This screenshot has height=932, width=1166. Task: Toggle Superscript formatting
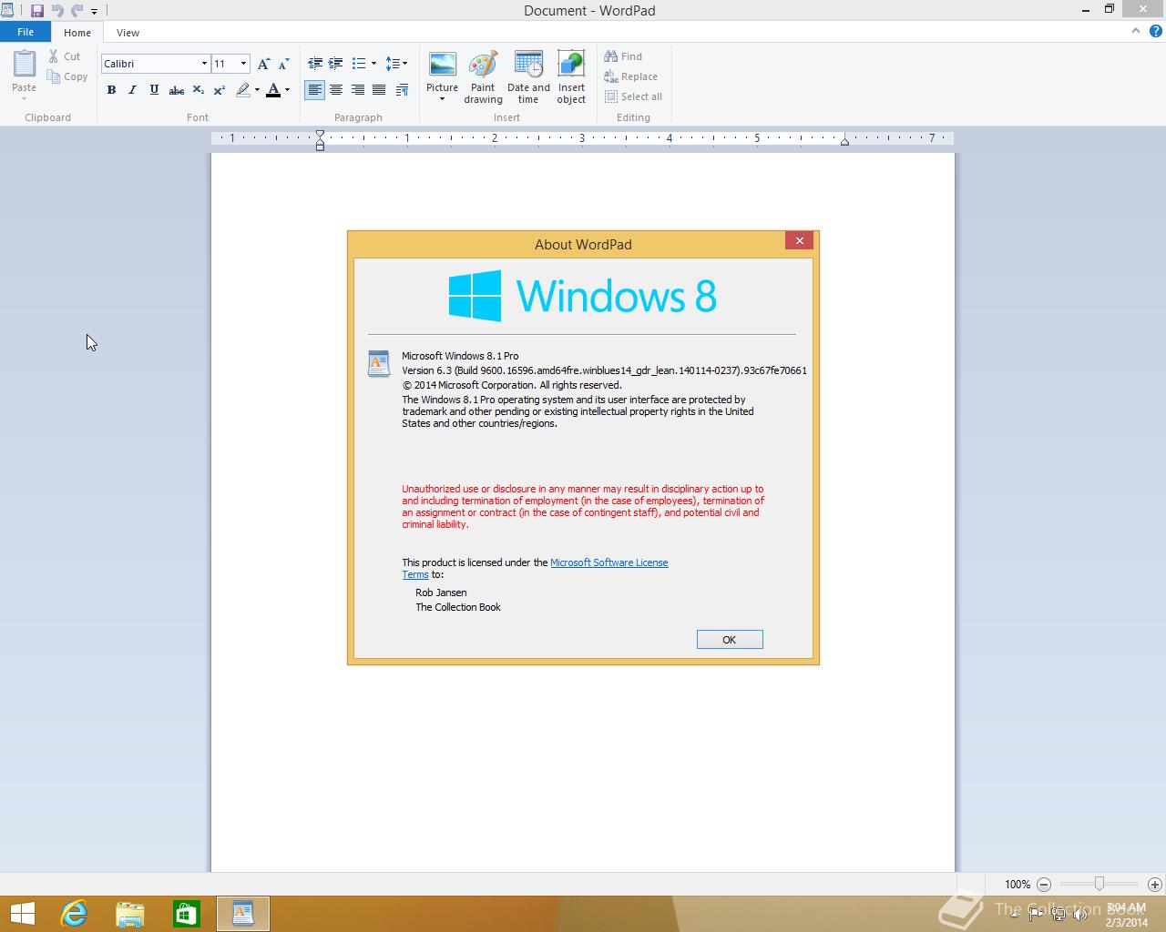(x=220, y=90)
